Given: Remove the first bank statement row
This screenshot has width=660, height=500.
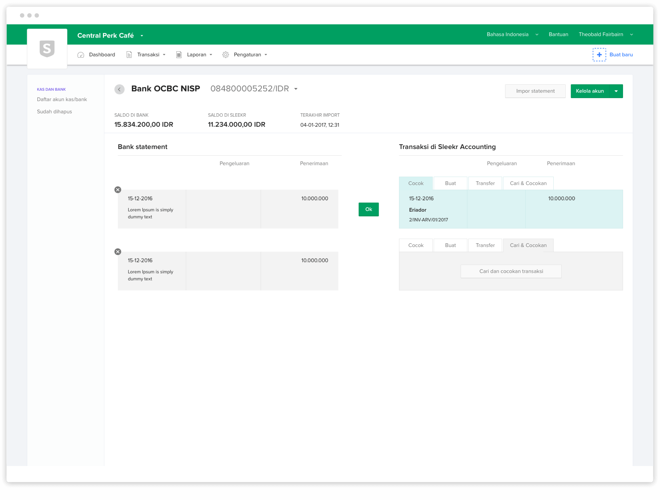Looking at the screenshot, I should [118, 190].
